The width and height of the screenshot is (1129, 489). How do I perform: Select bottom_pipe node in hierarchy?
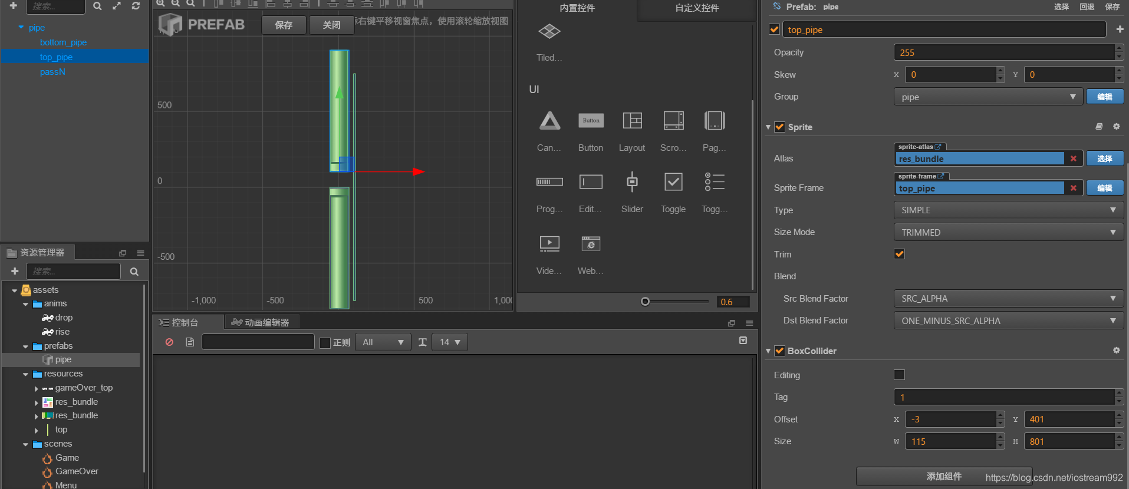pyautogui.click(x=63, y=42)
